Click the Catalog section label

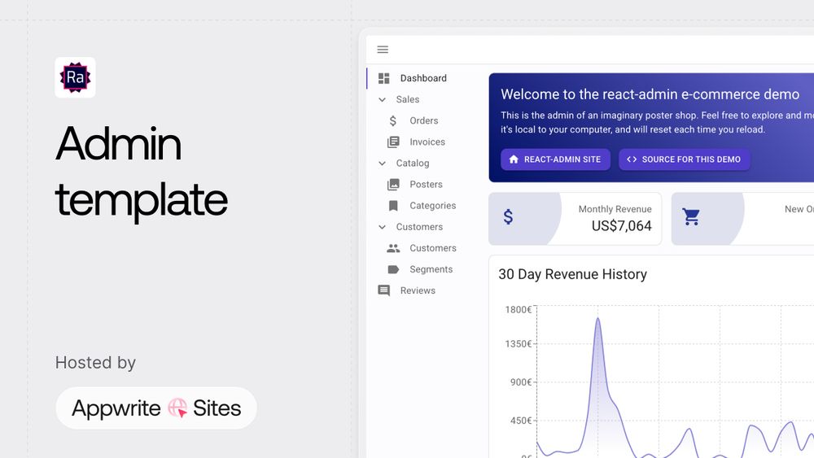pyautogui.click(x=413, y=164)
